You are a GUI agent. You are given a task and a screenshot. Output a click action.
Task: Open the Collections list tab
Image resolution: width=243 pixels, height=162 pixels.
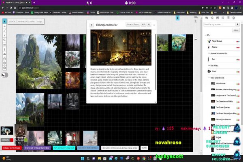point(228,18)
